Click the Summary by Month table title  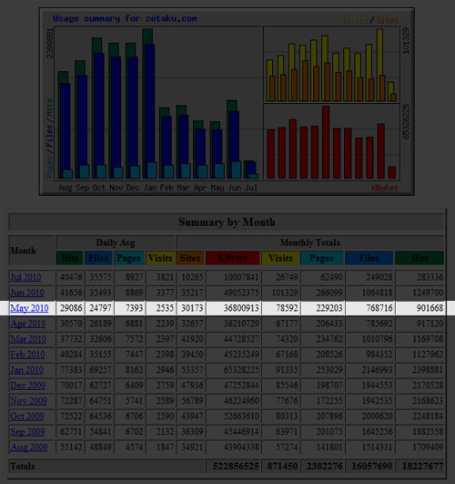(227, 221)
